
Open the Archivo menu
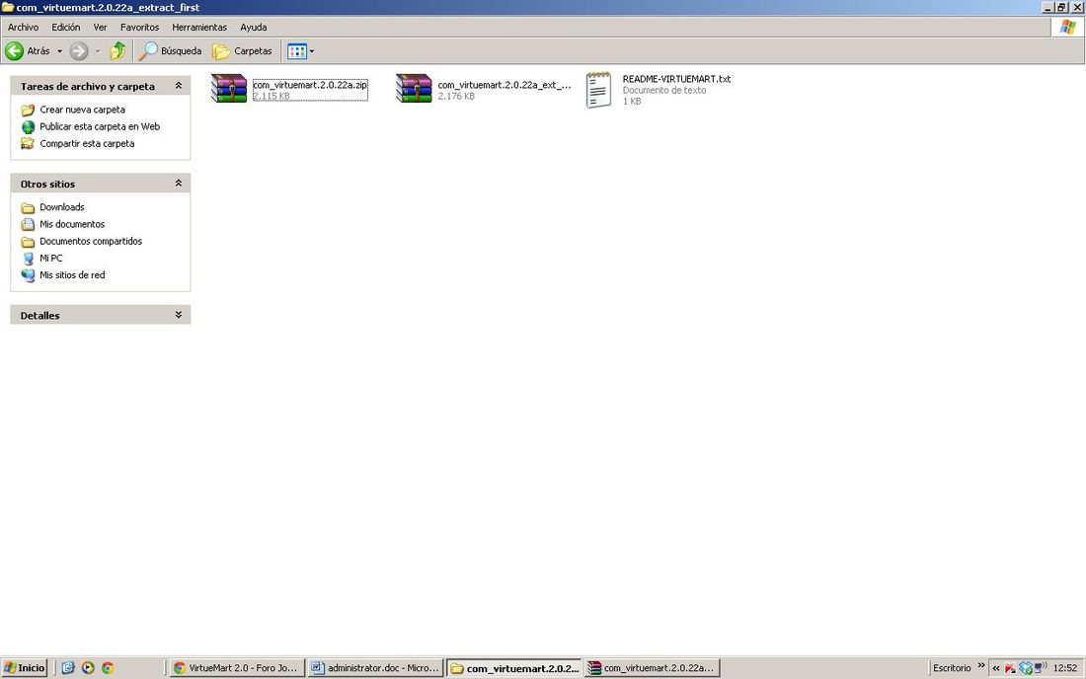tap(23, 27)
